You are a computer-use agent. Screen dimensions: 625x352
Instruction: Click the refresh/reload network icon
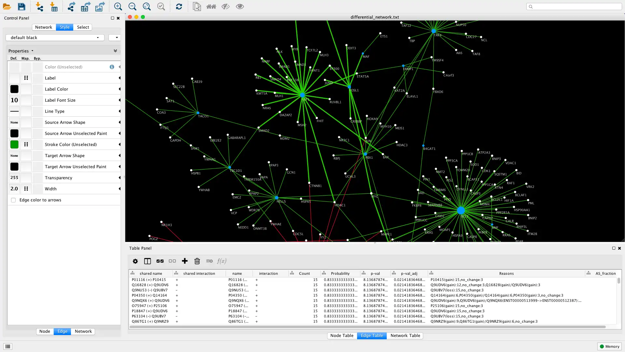coord(179,7)
